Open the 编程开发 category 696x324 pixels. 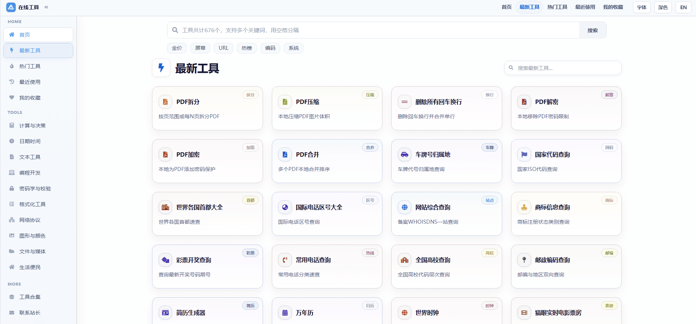click(38, 173)
